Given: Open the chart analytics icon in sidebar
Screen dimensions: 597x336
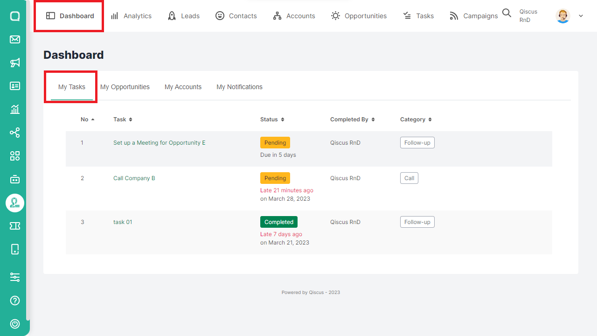Looking at the screenshot, I should coord(15,109).
